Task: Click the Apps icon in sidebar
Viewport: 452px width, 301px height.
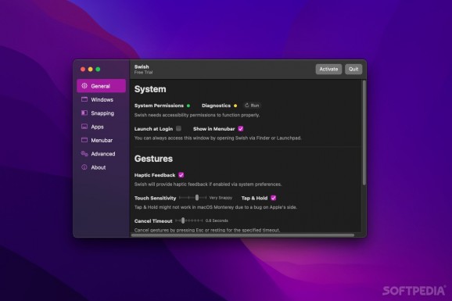Action: click(84, 127)
